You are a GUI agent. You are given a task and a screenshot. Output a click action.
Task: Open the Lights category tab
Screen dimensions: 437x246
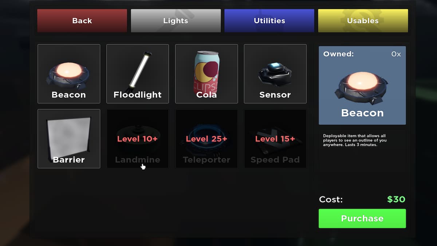click(176, 21)
